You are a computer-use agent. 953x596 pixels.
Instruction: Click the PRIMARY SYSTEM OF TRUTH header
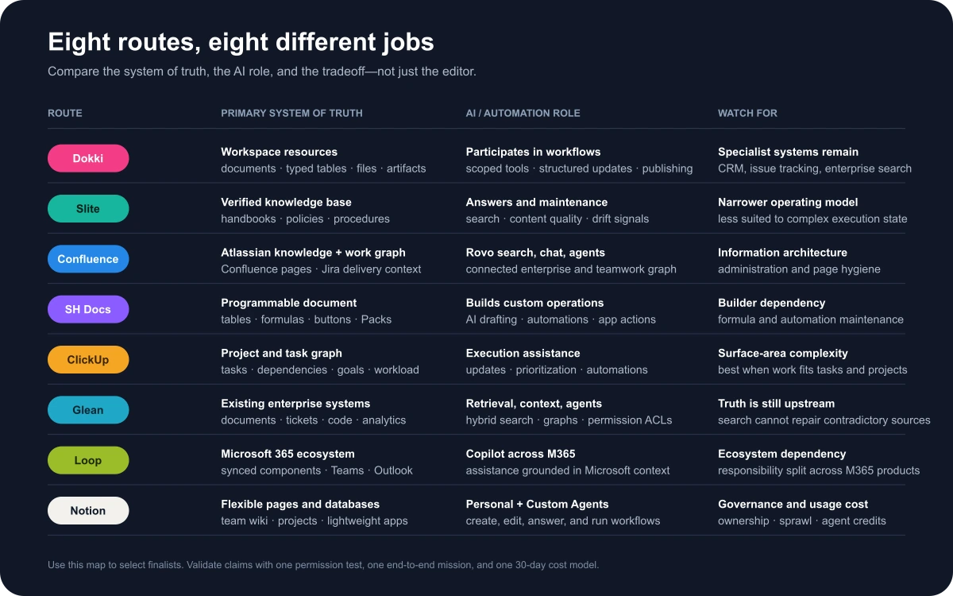pyautogui.click(x=291, y=113)
